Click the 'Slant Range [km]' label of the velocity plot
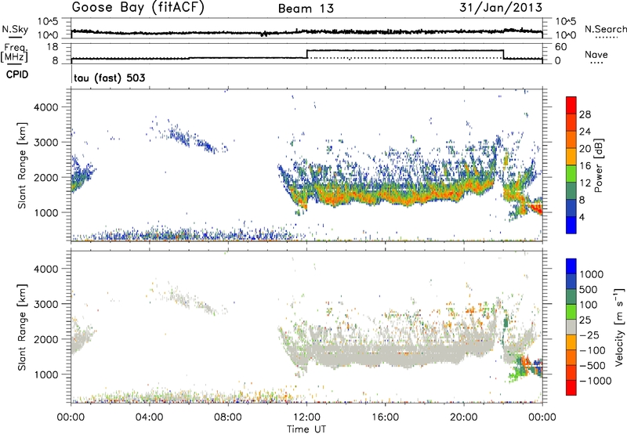This screenshot has width=627, height=434. [x=22, y=327]
